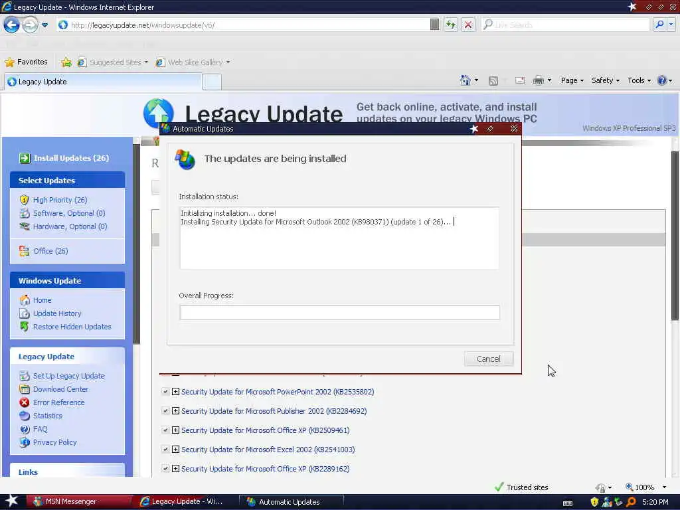Click the Read Mail icon in the command bar

520,80
